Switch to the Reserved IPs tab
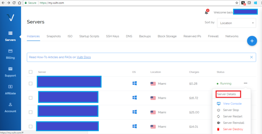This screenshot has height=134, width=262. point(192,36)
